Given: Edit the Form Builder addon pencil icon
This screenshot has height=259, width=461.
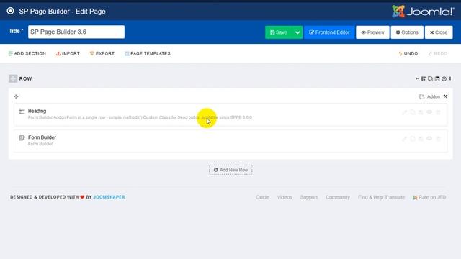Looking at the screenshot, I should (x=405, y=139).
